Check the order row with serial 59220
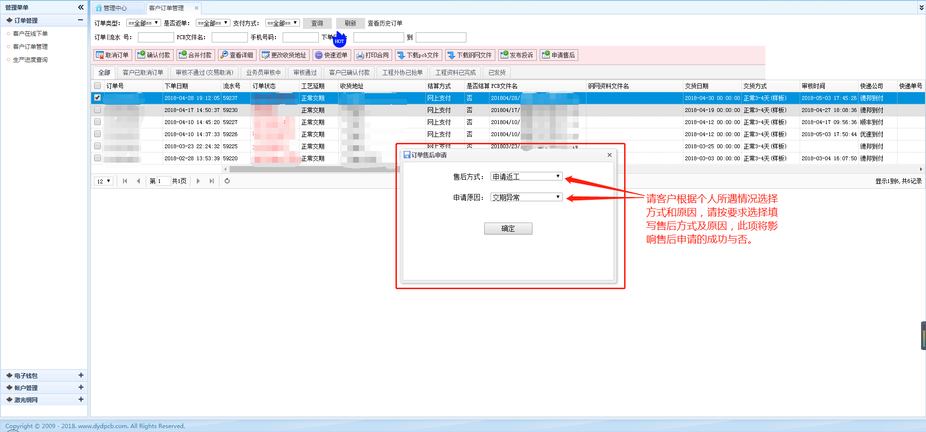Image resolution: width=926 pixels, height=432 pixels. pyautogui.click(x=97, y=158)
